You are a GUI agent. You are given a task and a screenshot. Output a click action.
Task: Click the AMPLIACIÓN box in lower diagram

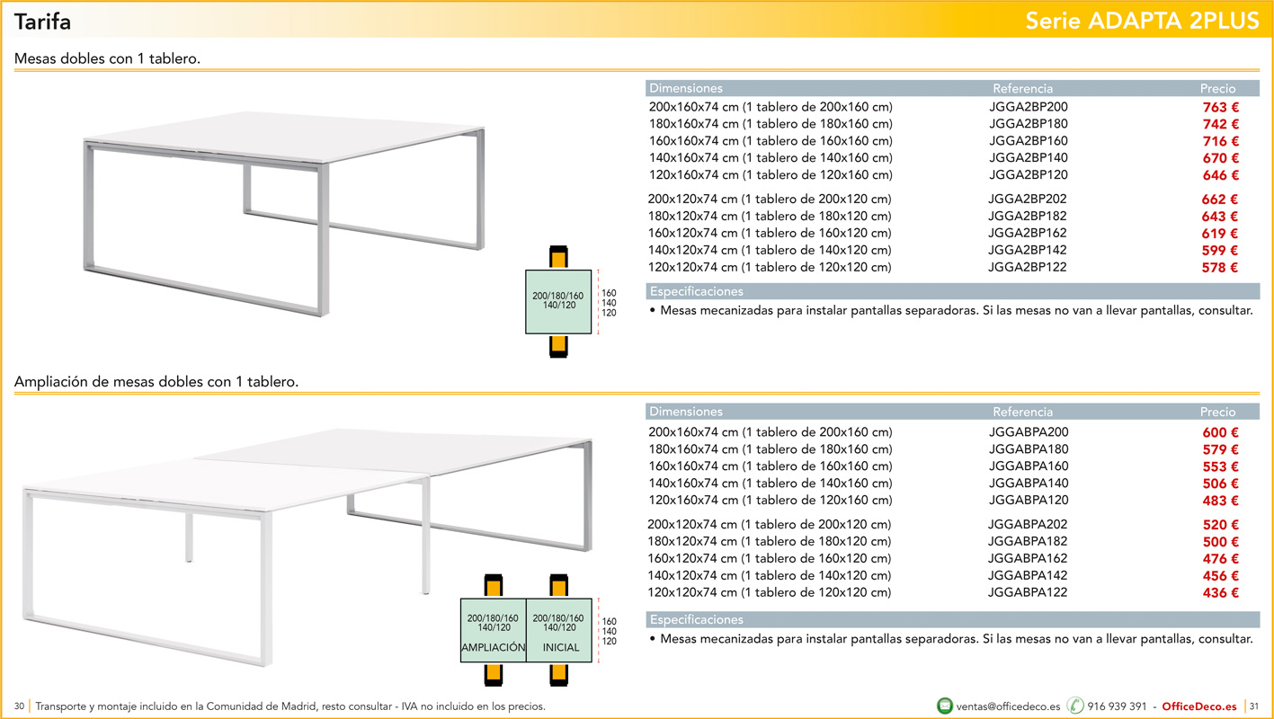(x=493, y=629)
